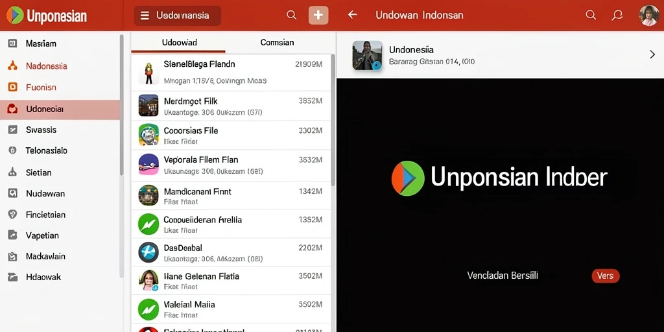This screenshot has width=664, height=332.
Task: Click the 5502M size value
Action: coord(311,304)
